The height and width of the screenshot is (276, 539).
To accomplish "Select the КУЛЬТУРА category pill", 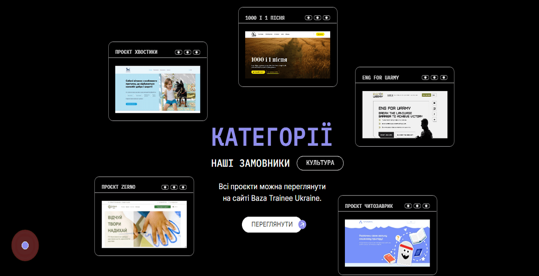I will pos(320,163).
